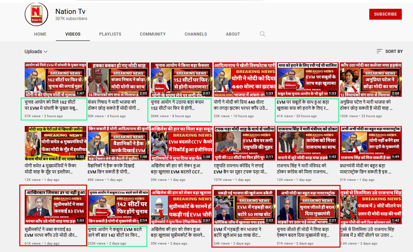Open the EVM बैन राष्ट्रपति मुहर thumbnail
The height and width of the screenshot is (252, 413).
[244, 143]
